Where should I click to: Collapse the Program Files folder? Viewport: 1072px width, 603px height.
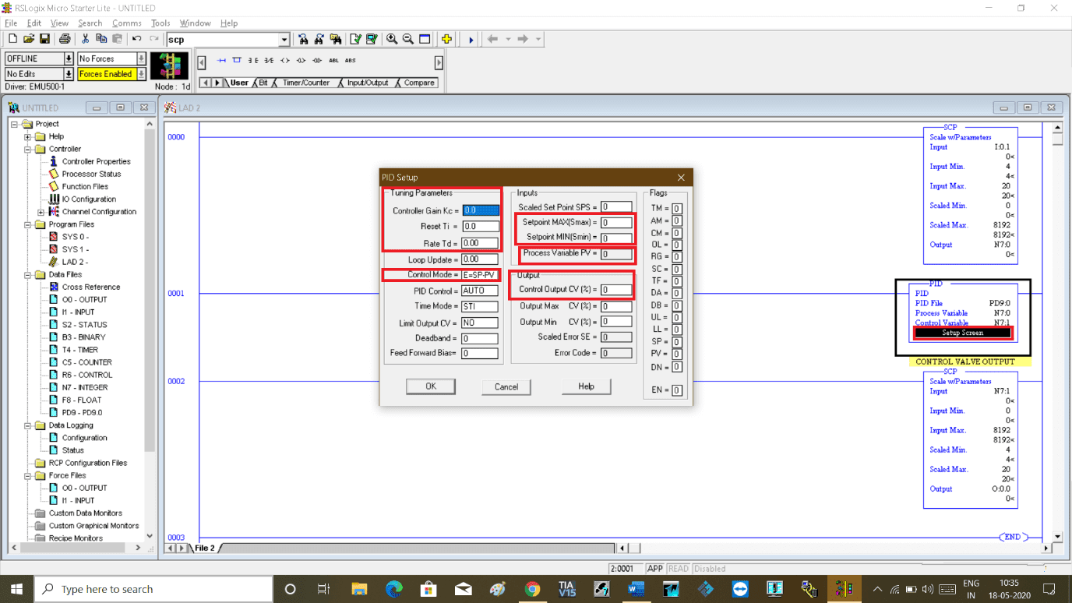(28, 224)
